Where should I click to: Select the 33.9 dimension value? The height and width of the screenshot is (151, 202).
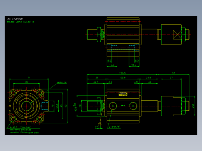click(x=148, y=77)
